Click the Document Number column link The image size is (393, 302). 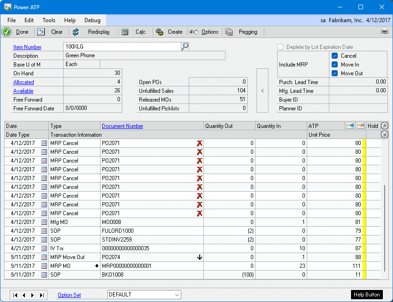click(x=122, y=126)
